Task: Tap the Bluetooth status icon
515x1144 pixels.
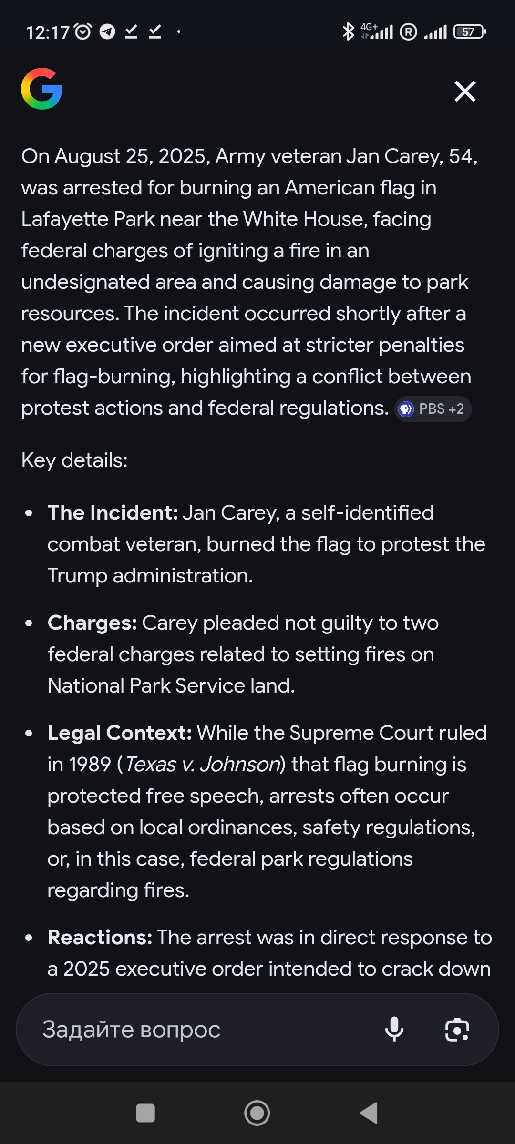Action: [x=349, y=32]
